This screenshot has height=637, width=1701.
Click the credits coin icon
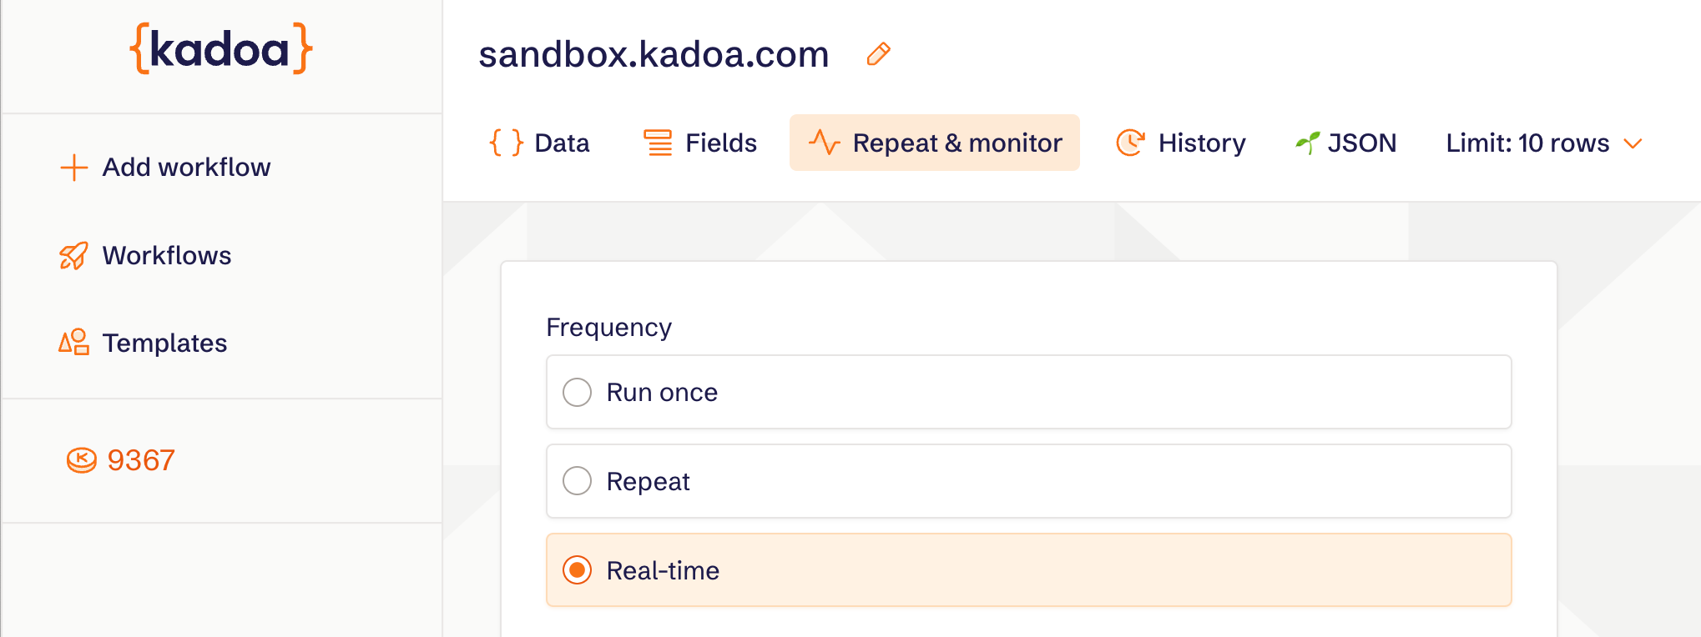pos(82,460)
